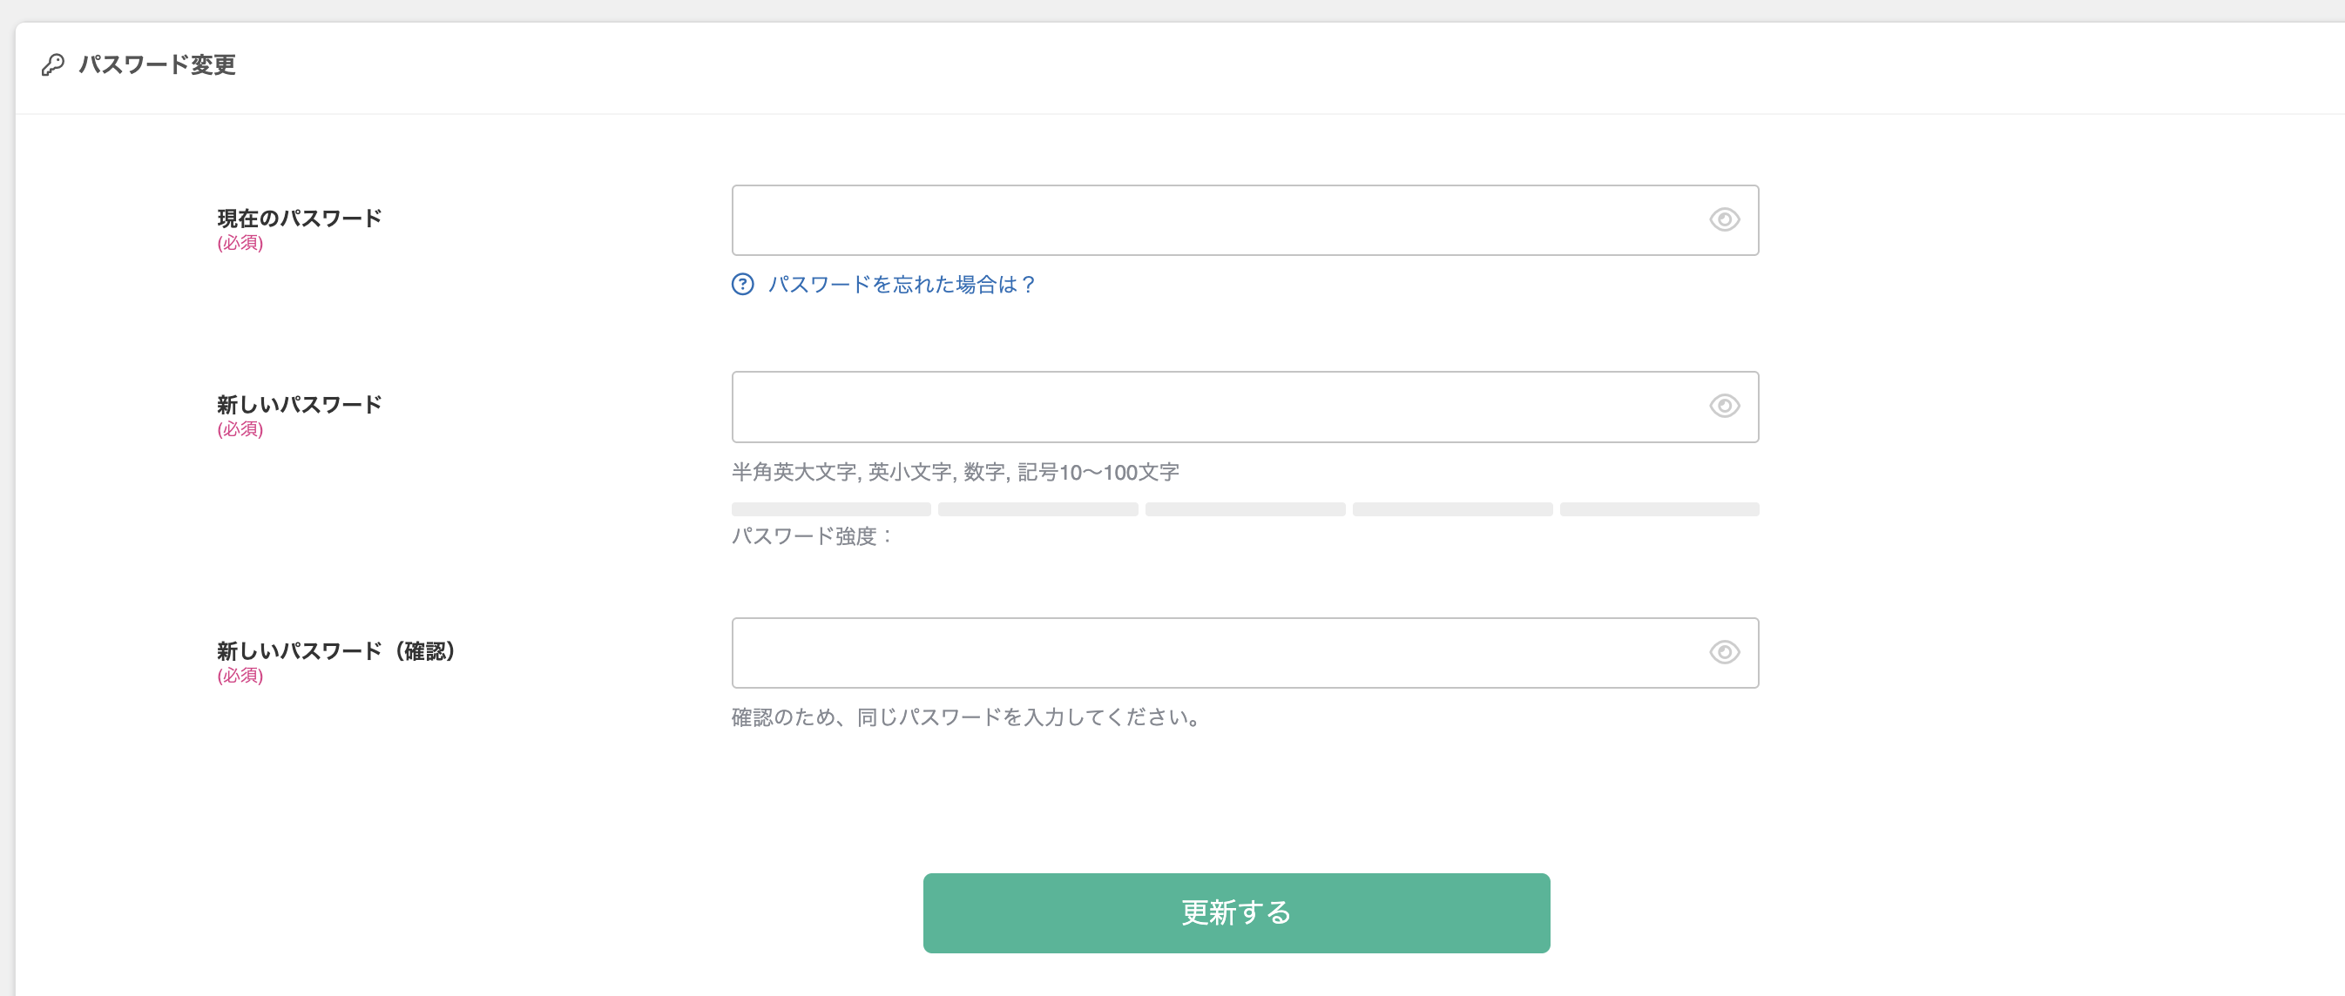The width and height of the screenshot is (2345, 996).
Task: Click the question mark help icon
Action: coord(743,285)
